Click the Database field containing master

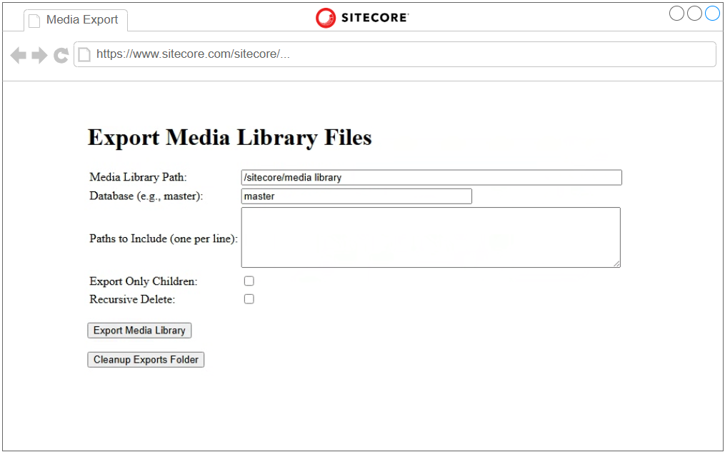tap(356, 196)
